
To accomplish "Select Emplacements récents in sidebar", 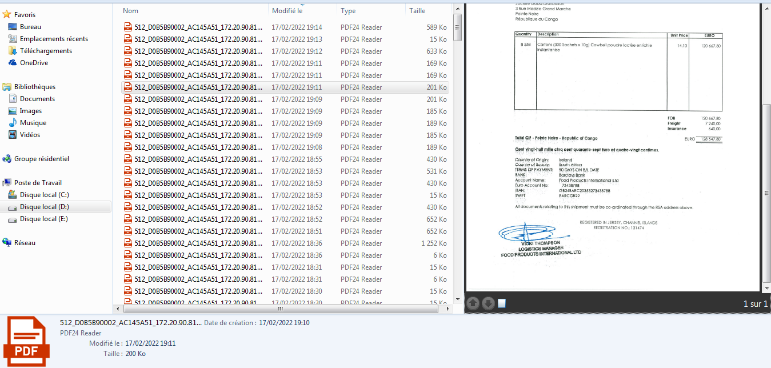I will (x=54, y=39).
